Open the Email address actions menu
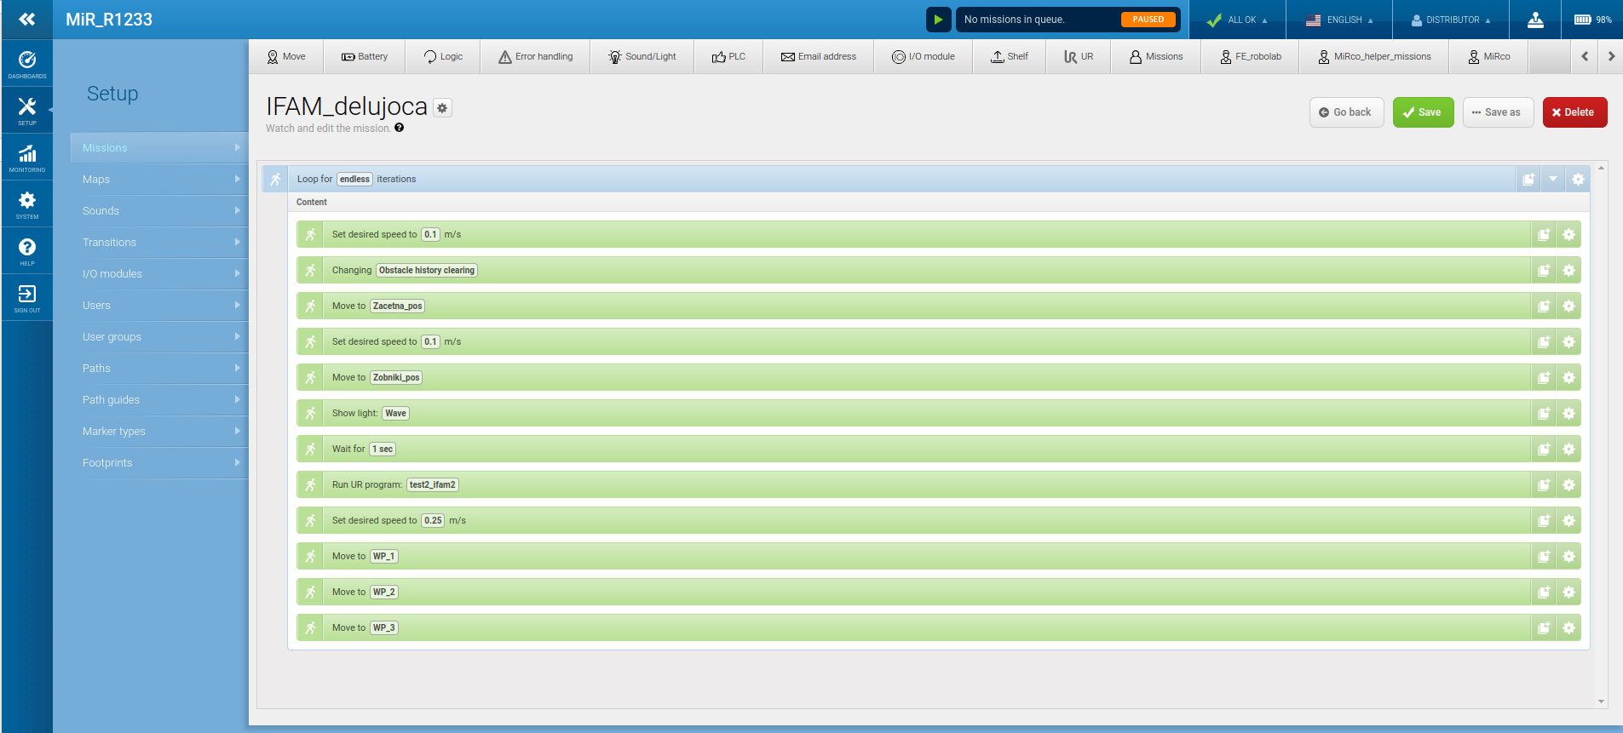The height and width of the screenshot is (733, 1623). tap(819, 56)
